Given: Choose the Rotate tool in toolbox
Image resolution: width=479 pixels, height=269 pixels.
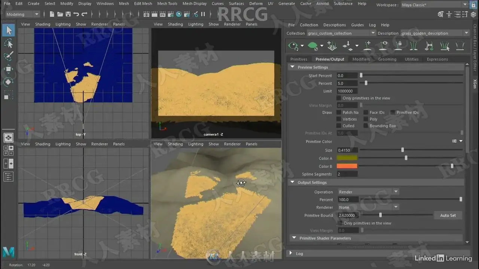Looking at the screenshot, I should pos(8,81).
